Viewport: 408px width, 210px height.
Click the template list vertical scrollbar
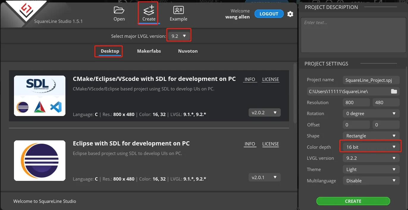295,93
